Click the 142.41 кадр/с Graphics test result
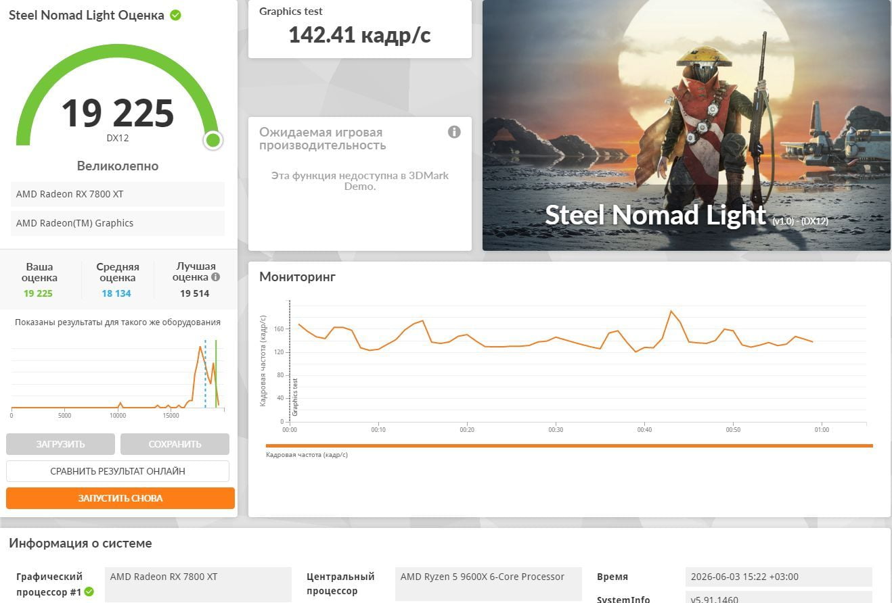Image resolution: width=892 pixels, height=603 pixels. coord(359,34)
